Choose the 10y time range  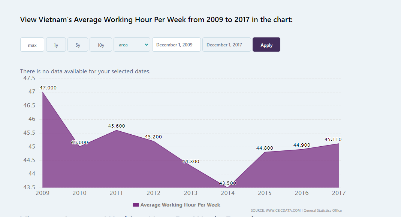point(101,45)
